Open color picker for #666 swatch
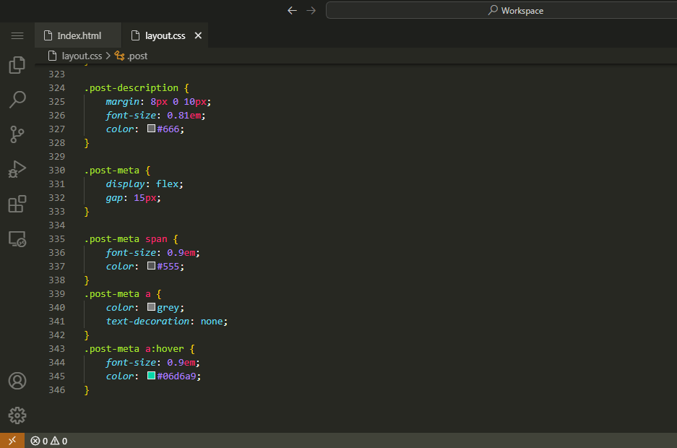The width and height of the screenshot is (677, 448). click(151, 128)
